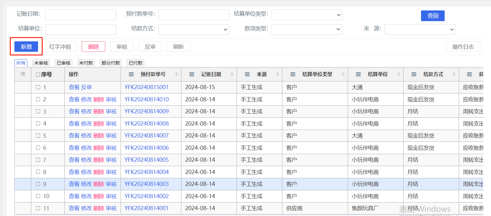
Task: Open 查看 link in row 1
Action: (x=74, y=87)
